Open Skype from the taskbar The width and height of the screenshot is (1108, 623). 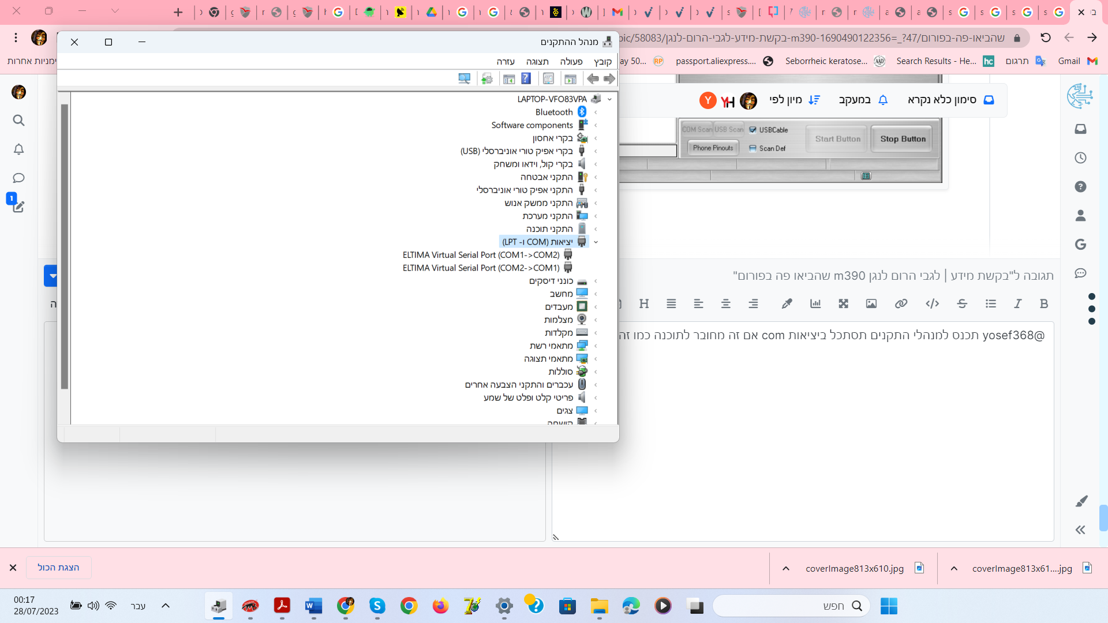point(377,606)
